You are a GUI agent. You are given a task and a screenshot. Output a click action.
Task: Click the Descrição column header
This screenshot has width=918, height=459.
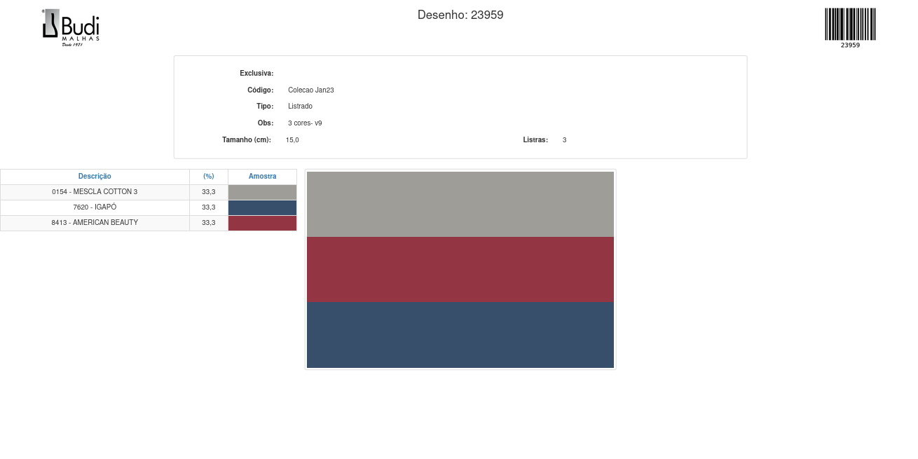click(x=95, y=177)
